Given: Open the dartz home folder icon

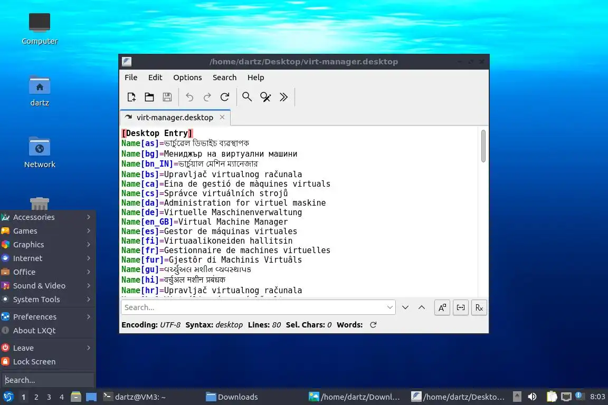Looking at the screenshot, I should [x=40, y=91].
